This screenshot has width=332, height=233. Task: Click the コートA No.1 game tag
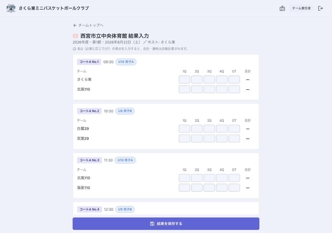tap(89, 62)
